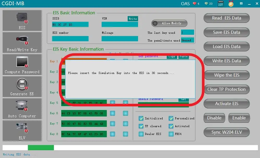Click the VIN input field
Screen dimensions: 260x158
point(120,24)
